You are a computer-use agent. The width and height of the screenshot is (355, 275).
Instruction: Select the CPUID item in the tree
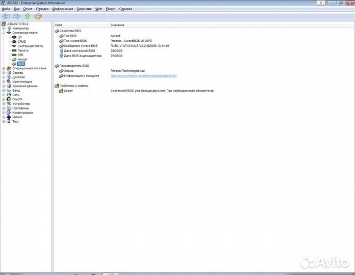pos(21,42)
